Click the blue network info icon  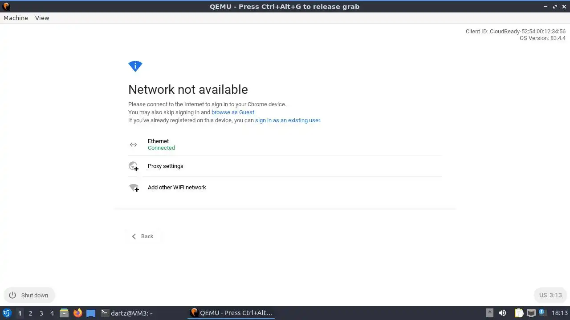point(135,66)
